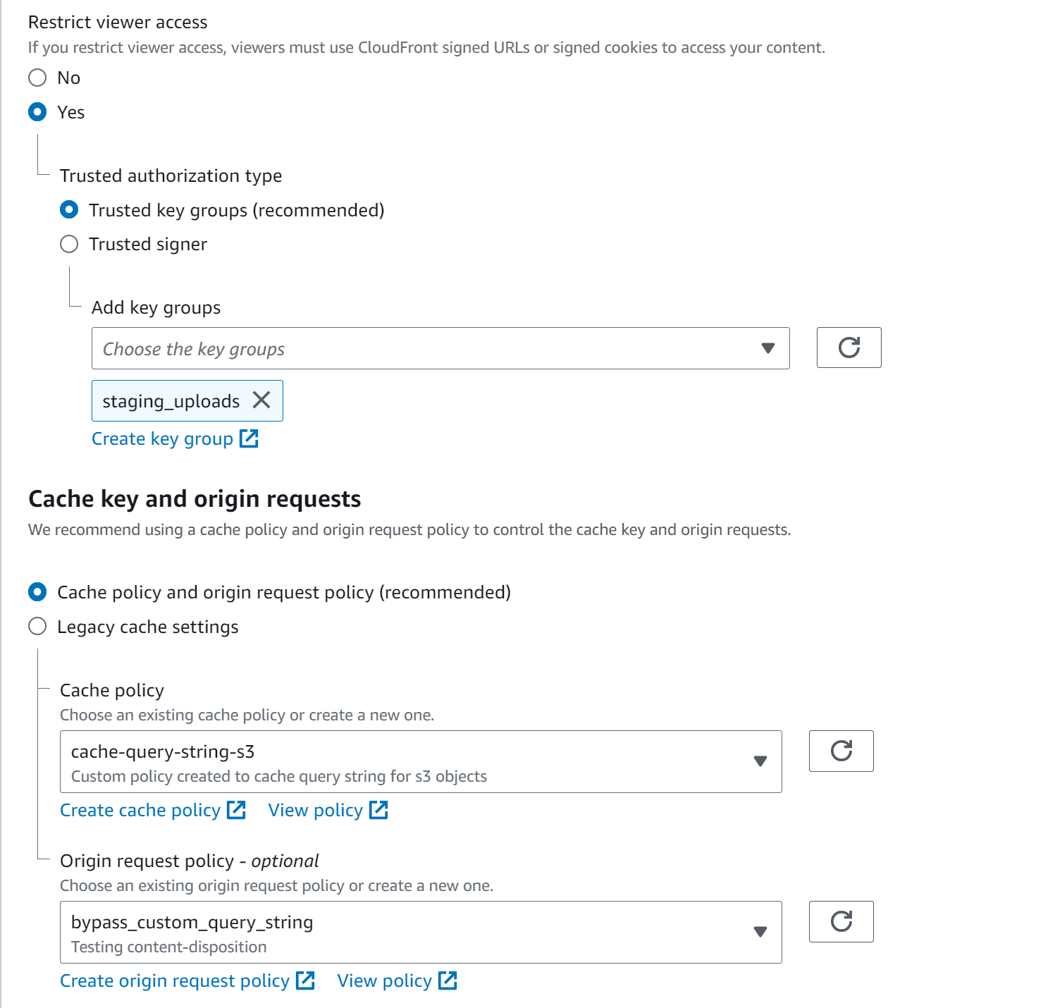Choose Trusted signer authorization type
Viewport: 1055px width, 1008px height.
click(x=69, y=244)
